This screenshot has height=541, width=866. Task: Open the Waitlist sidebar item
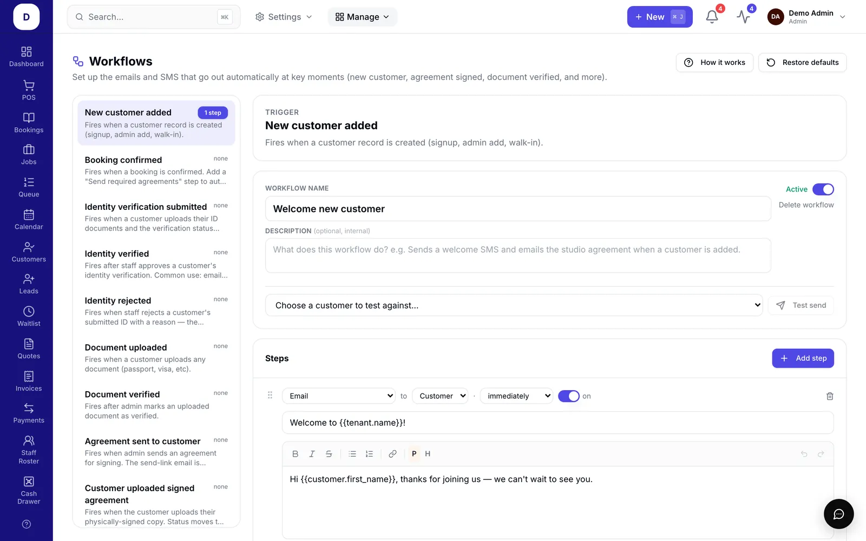tap(29, 316)
